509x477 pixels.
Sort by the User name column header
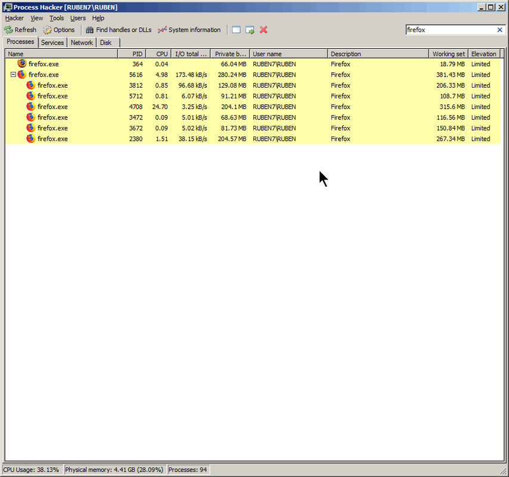(x=288, y=54)
